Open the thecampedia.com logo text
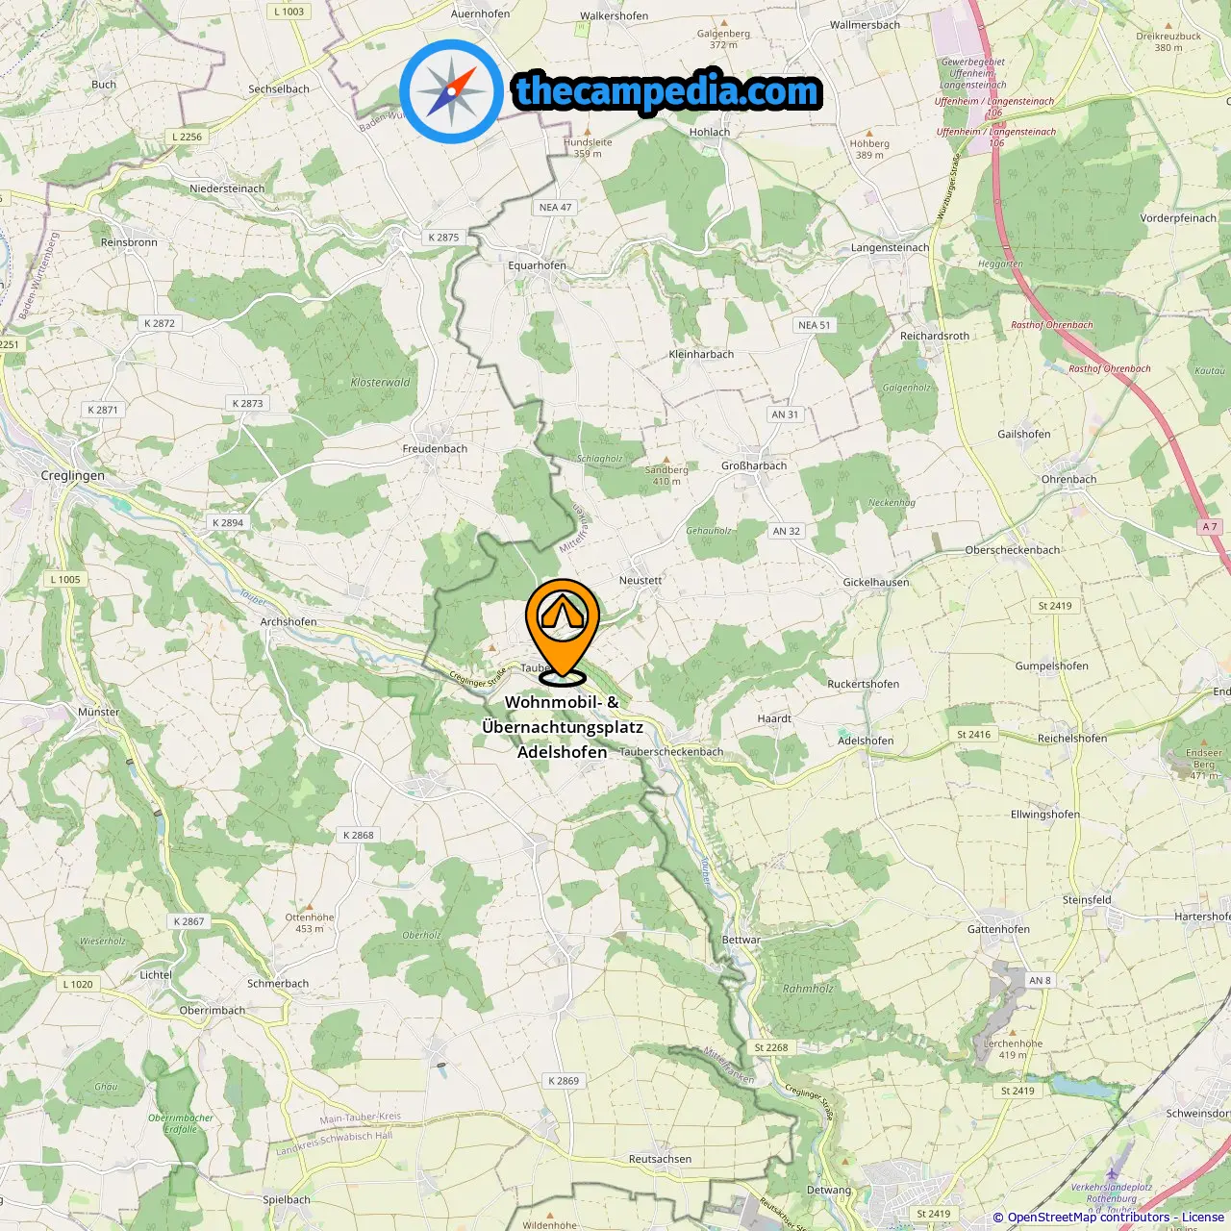1231x1231 pixels. point(667,92)
